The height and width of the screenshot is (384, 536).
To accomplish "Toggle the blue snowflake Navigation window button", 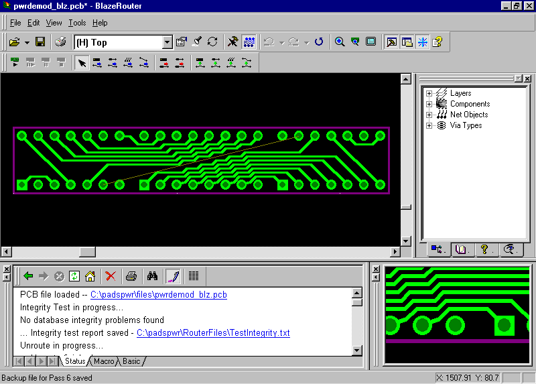I will click(423, 42).
